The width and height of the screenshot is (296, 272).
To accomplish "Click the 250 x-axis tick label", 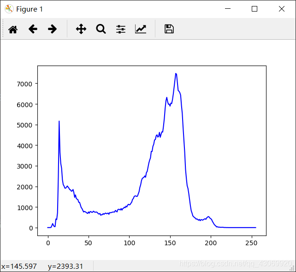I will (x=251, y=243).
